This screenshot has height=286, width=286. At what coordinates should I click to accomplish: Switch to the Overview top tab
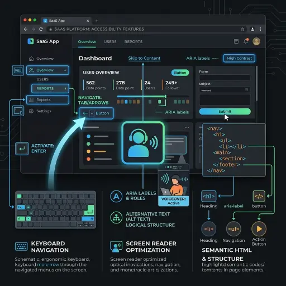pyautogui.click(x=87, y=42)
